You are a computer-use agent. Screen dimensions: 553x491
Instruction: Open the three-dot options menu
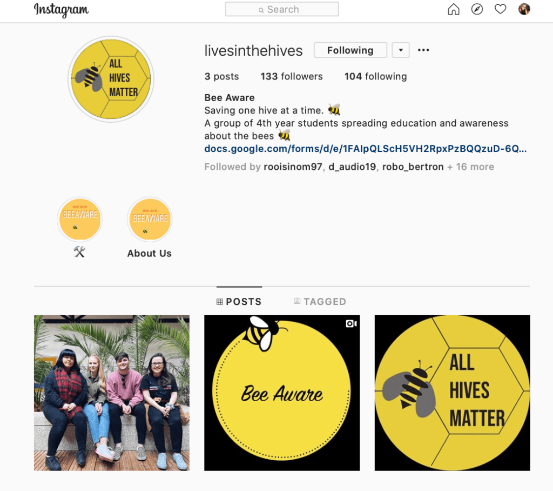coord(423,50)
